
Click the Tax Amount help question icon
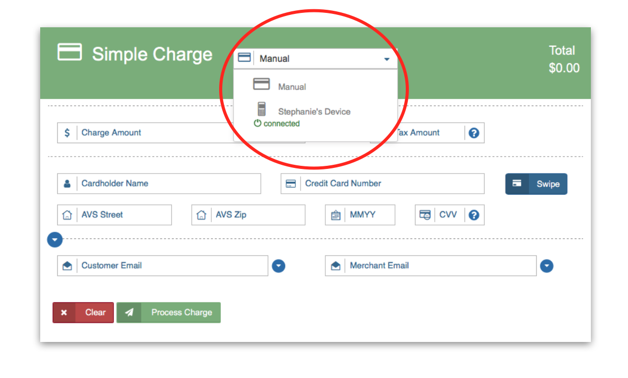[474, 133]
